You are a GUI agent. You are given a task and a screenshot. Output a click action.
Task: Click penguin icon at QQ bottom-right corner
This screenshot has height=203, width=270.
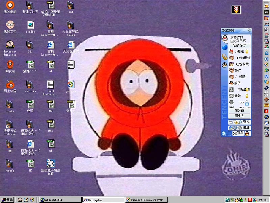pos(247,133)
